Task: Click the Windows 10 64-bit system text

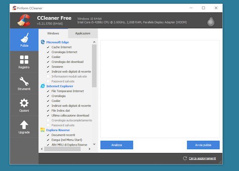Action: (x=89, y=19)
